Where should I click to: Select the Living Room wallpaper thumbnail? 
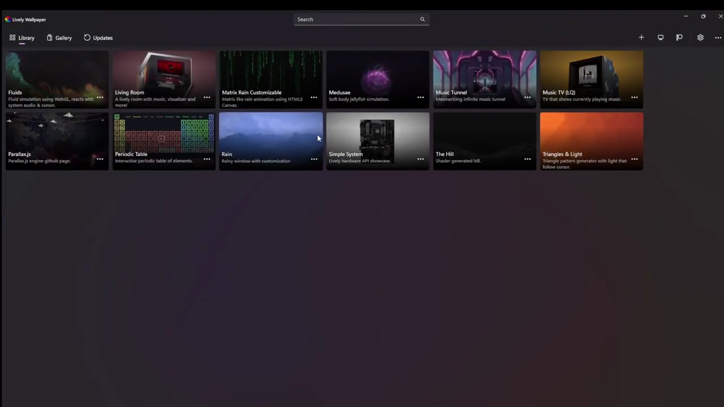[x=164, y=79]
